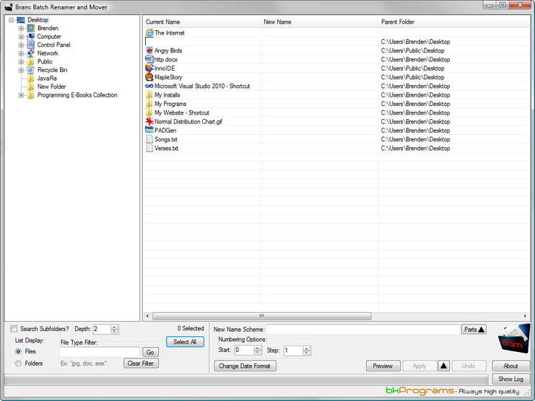The width and height of the screenshot is (535, 401).
Task: Click the Internet Explorer icon in list
Action: pyautogui.click(x=149, y=33)
